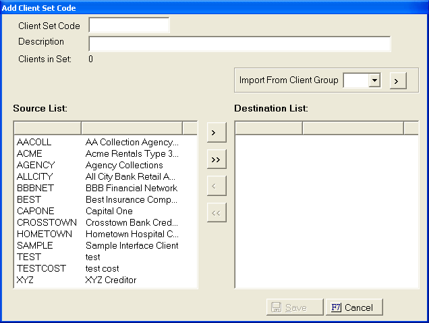Click the Source List first column header
429x323 pixels.
click(x=47, y=128)
